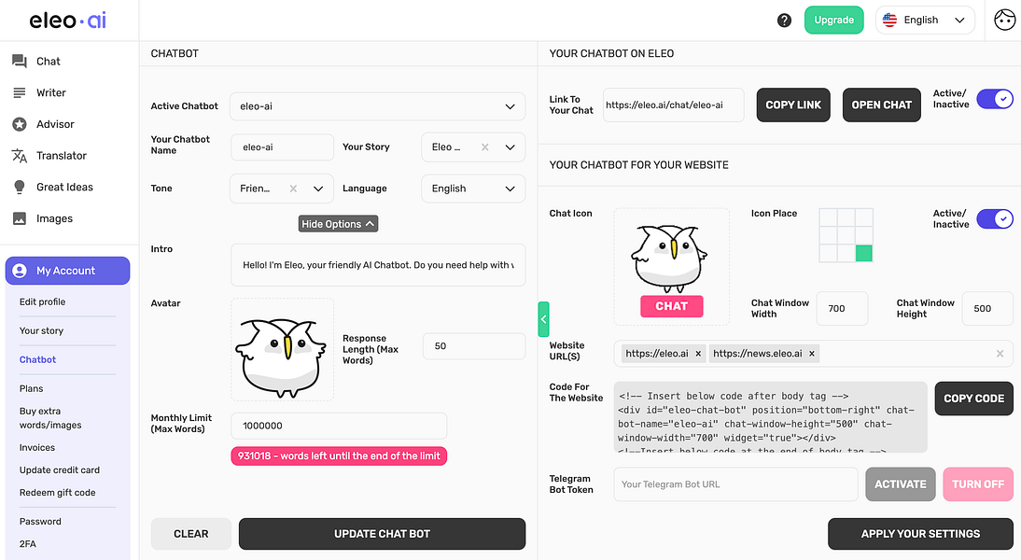Disable Active/Inactive for website chatbot
The image size is (1021, 560).
pyautogui.click(x=995, y=218)
